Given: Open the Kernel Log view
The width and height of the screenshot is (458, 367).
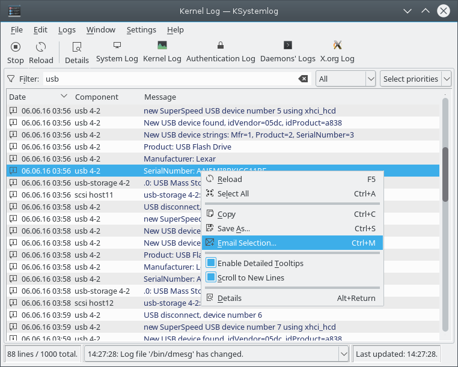Looking at the screenshot, I should coord(162,52).
